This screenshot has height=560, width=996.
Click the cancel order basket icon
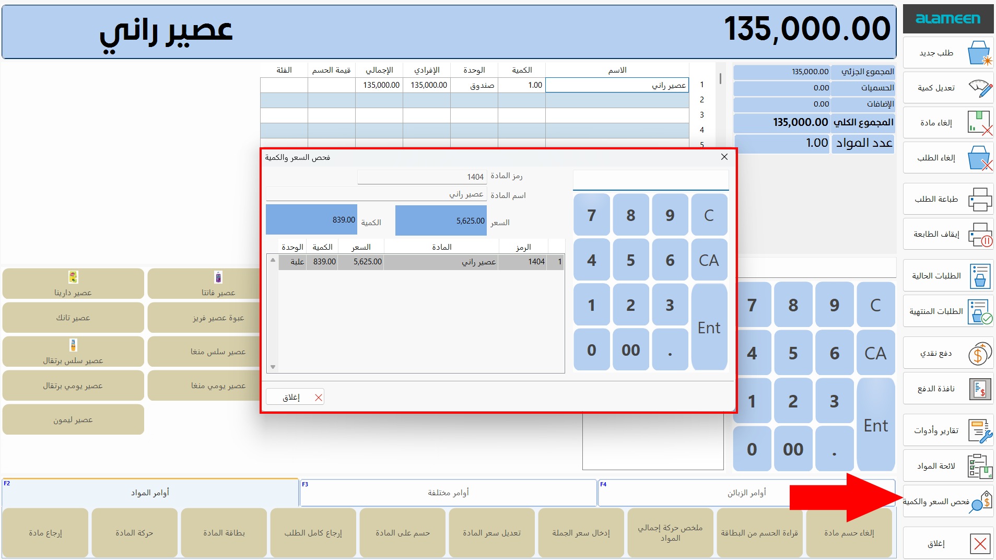tap(979, 158)
